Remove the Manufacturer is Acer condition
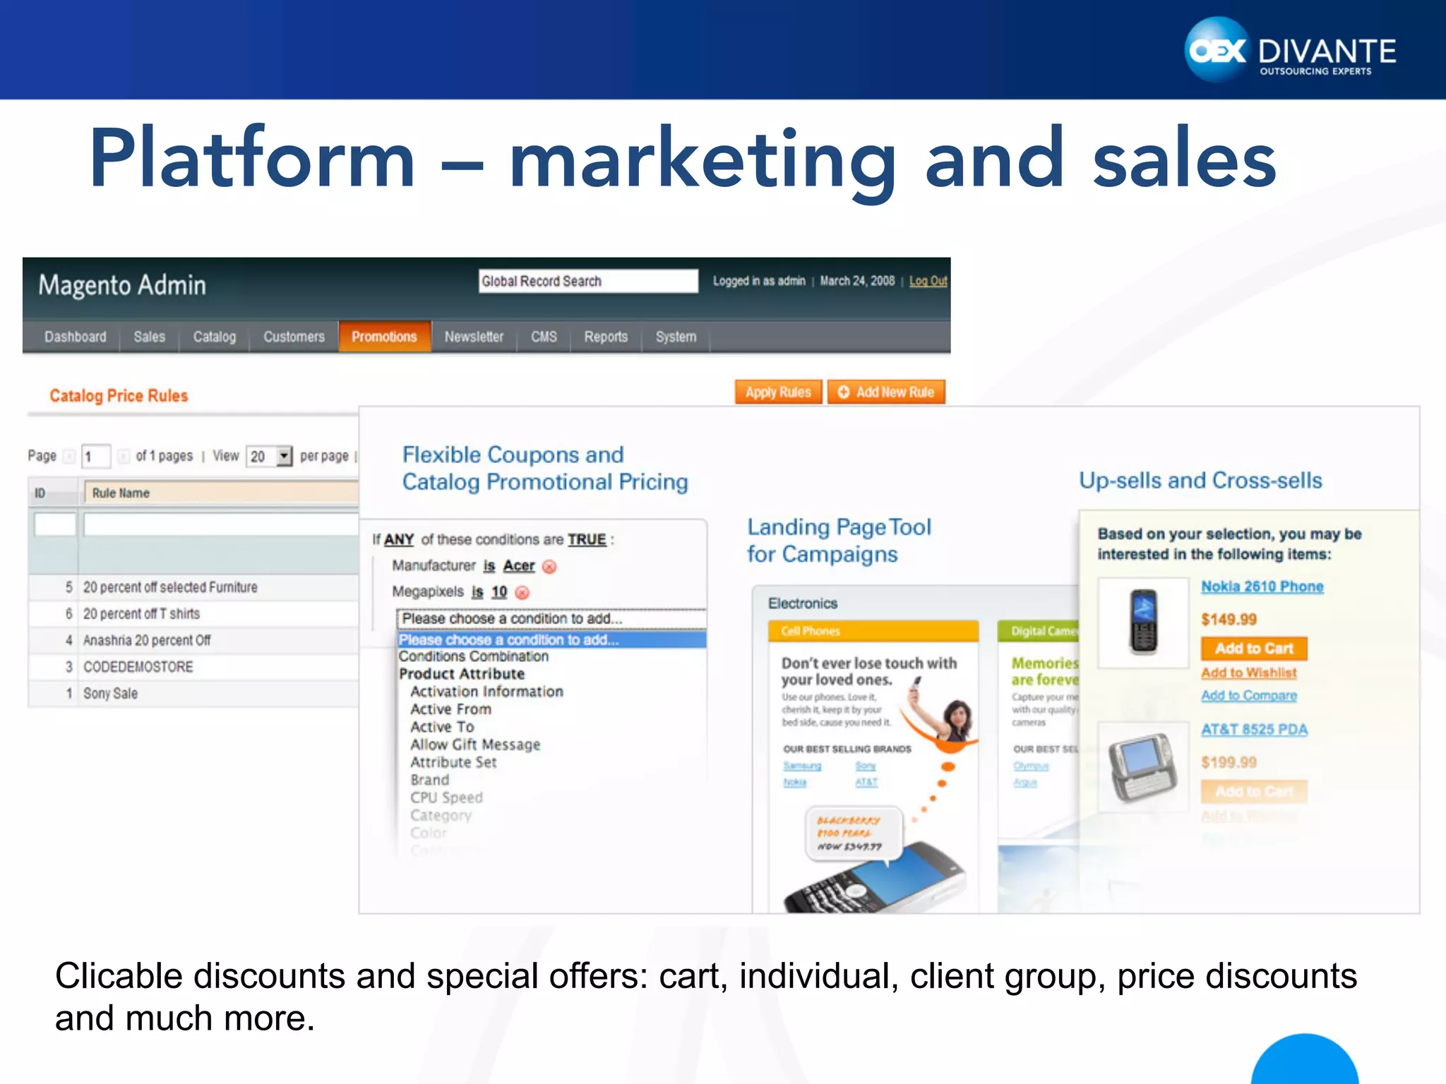 pyautogui.click(x=549, y=567)
